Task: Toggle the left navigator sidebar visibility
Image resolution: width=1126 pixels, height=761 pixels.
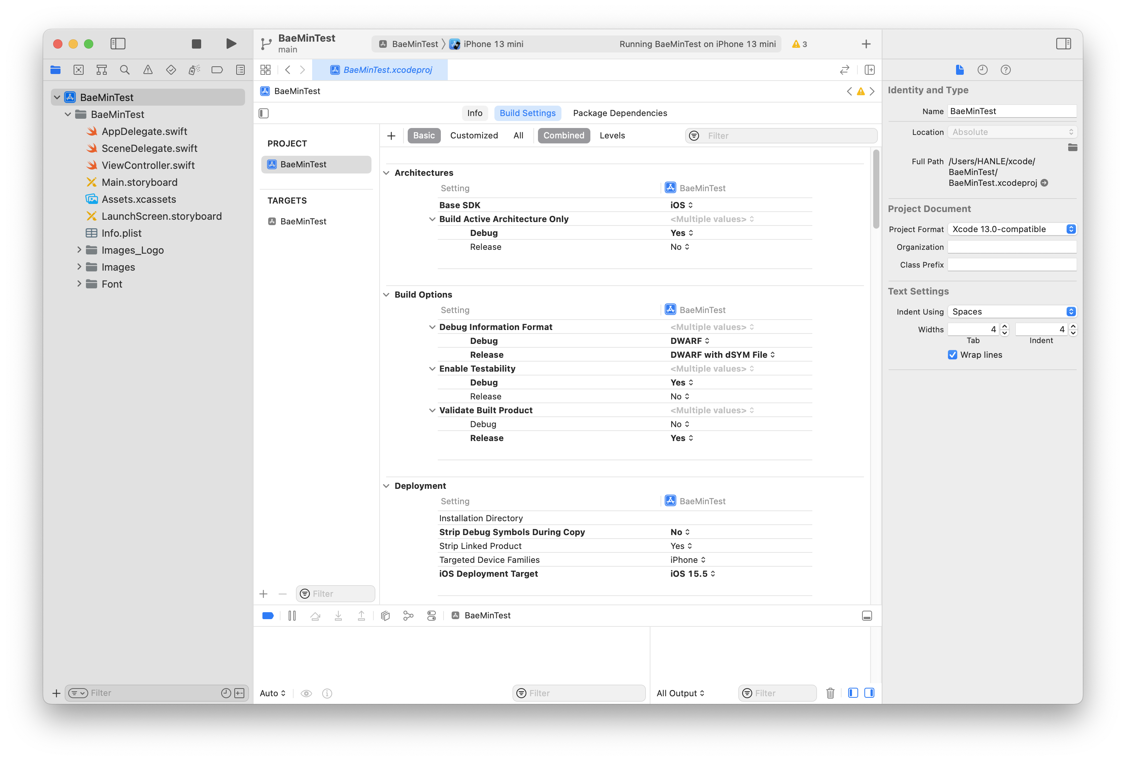Action: click(118, 44)
